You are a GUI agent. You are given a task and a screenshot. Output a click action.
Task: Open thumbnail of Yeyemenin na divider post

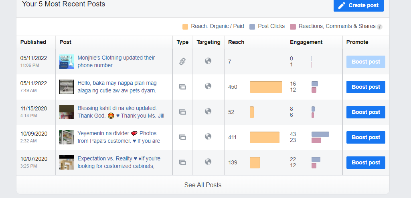67,137
